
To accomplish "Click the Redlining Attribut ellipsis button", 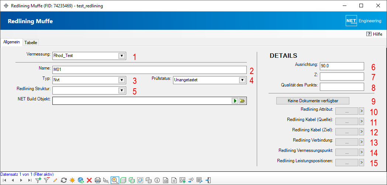I will pos(347,111).
